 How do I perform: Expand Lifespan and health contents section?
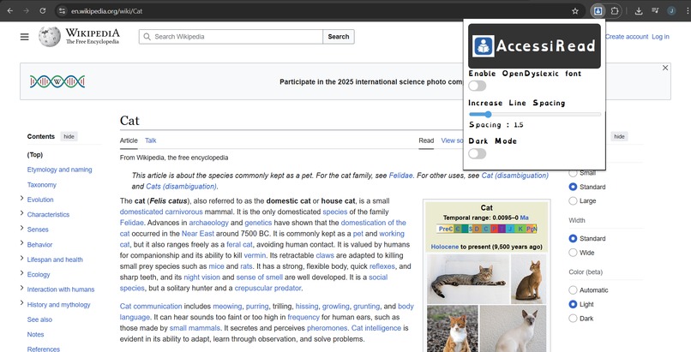point(21,259)
